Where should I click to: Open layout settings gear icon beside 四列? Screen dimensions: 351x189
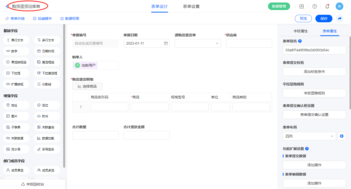click(341, 136)
